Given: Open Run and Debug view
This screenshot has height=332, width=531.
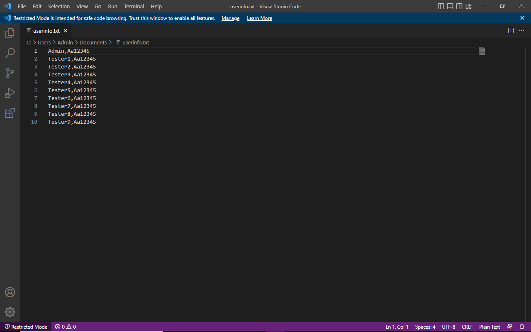Looking at the screenshot, I should click(x=10, y=93).
